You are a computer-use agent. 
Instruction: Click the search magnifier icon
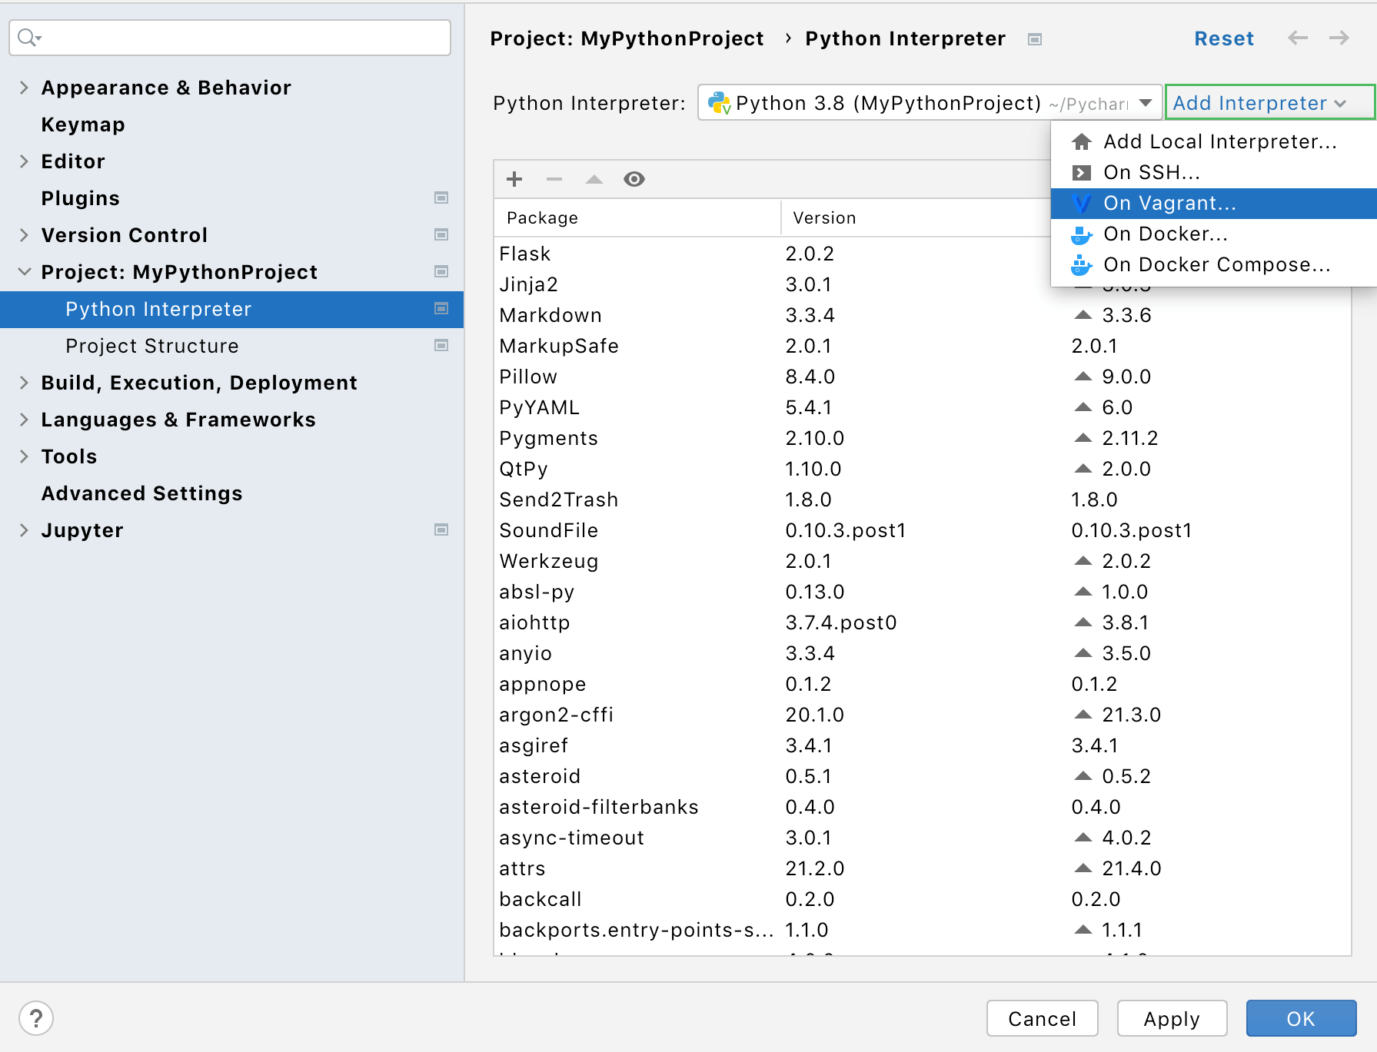(x=29, y=37)
